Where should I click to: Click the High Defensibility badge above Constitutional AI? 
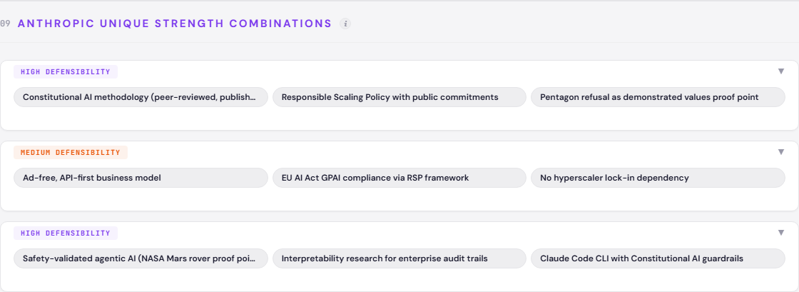coord(65,72)
